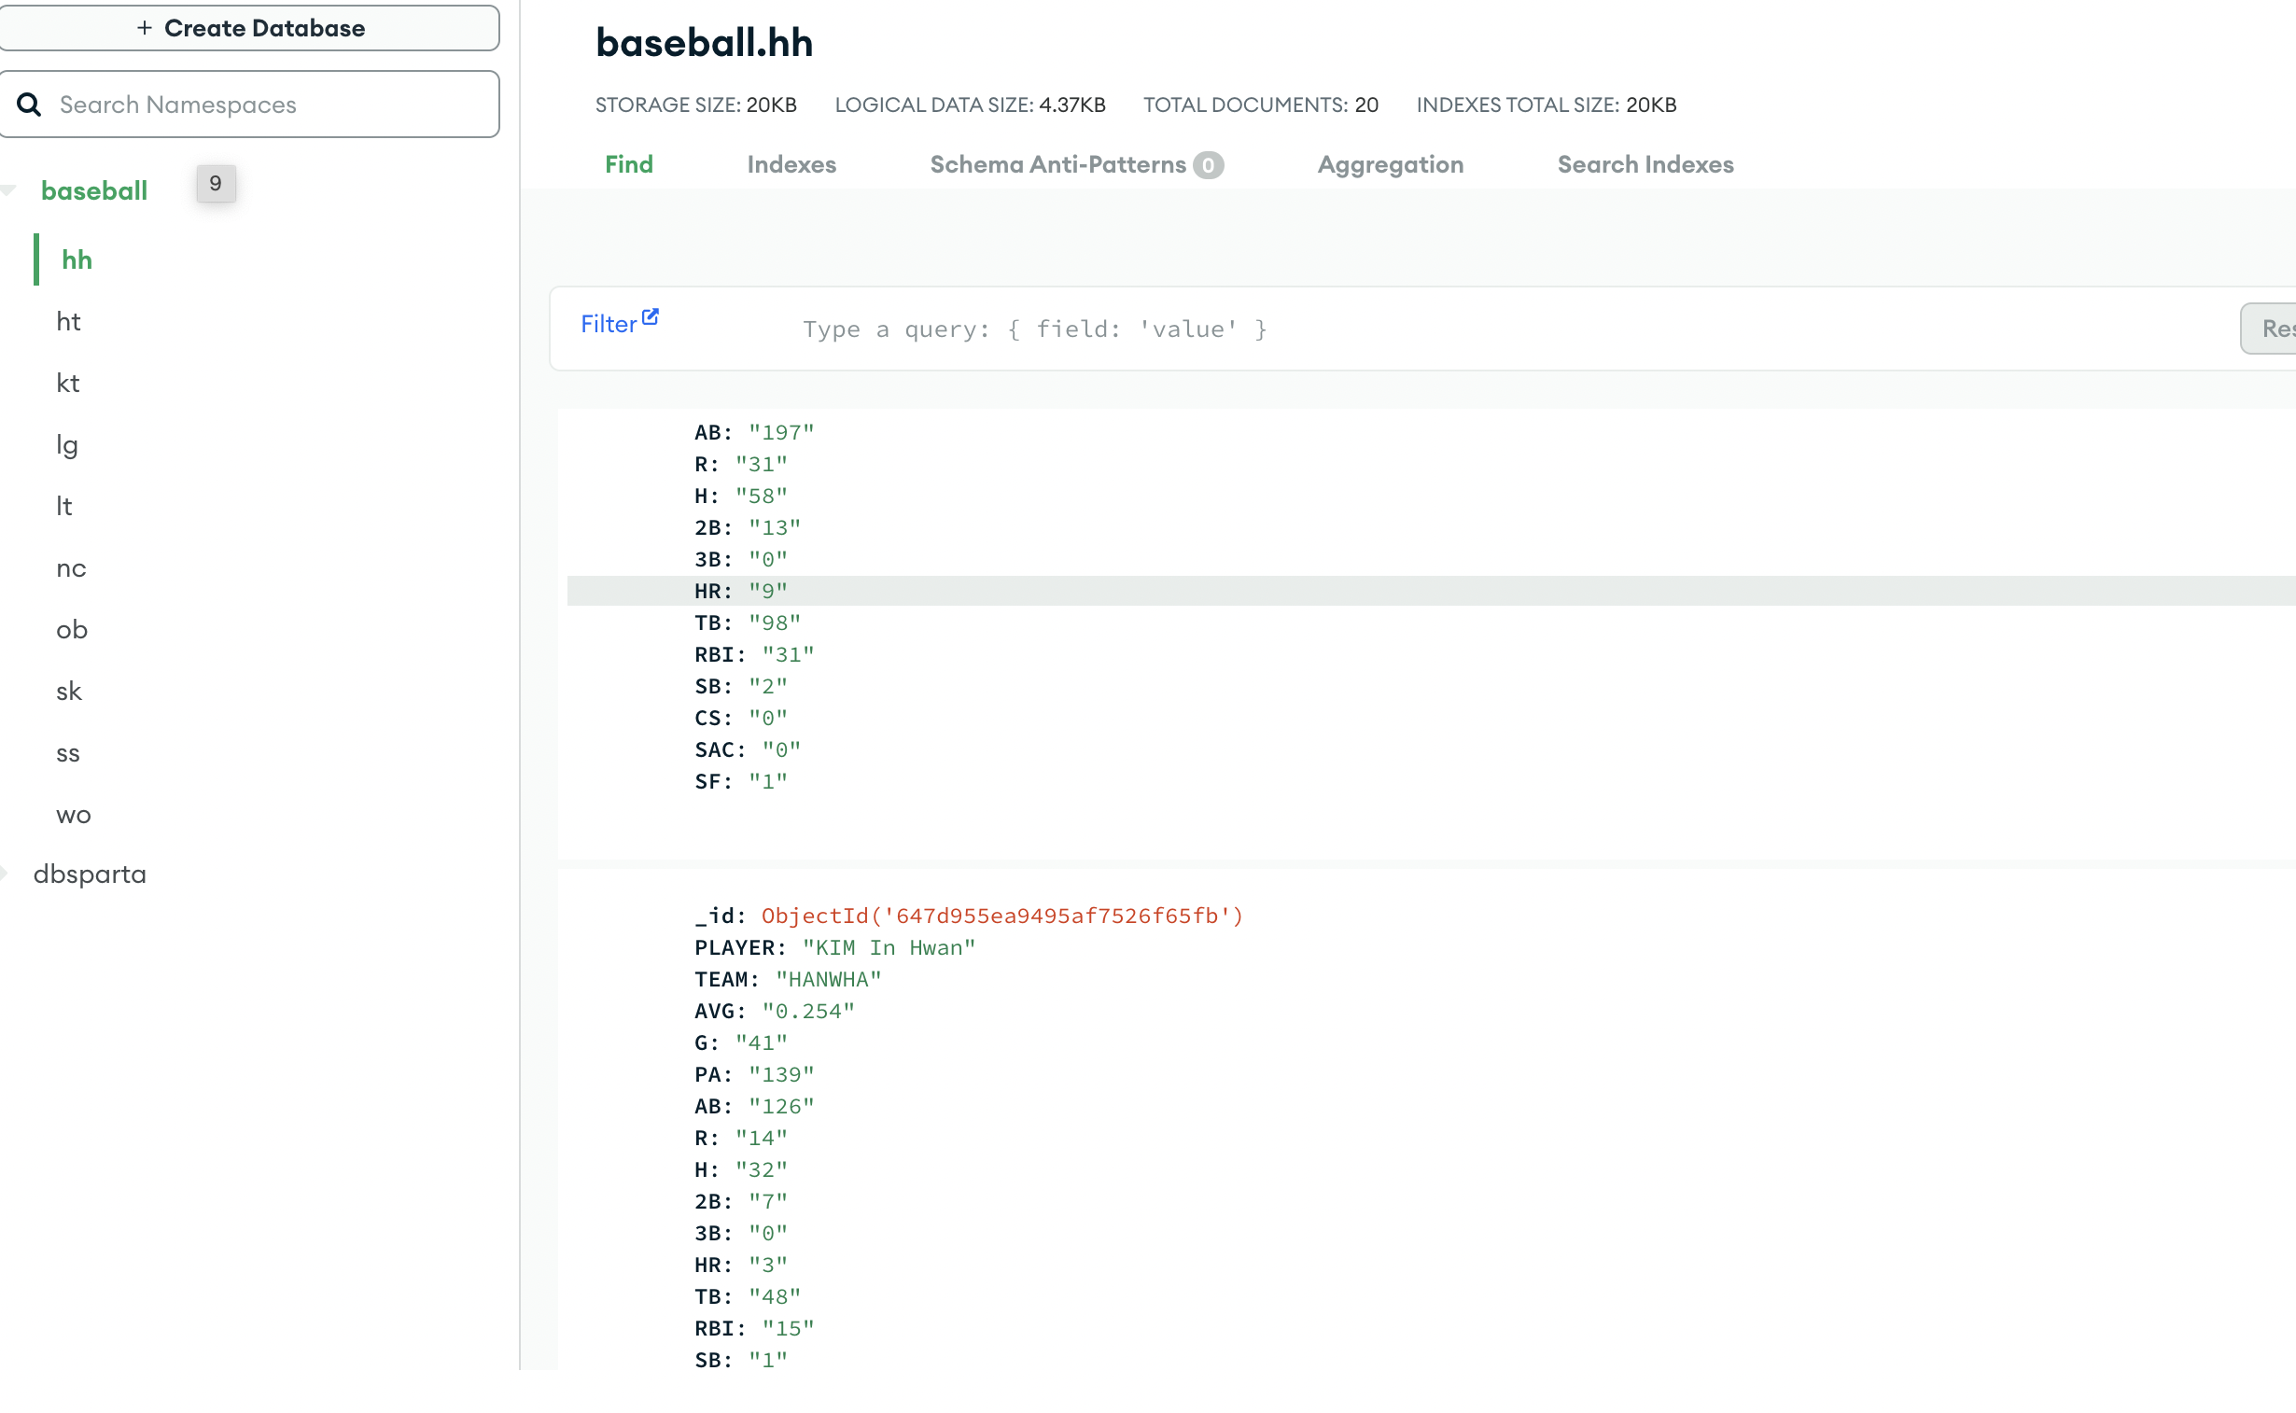The image size is (2296, 1413).
Task: Collapse the baseball database tree
Action: click(8, 190)
